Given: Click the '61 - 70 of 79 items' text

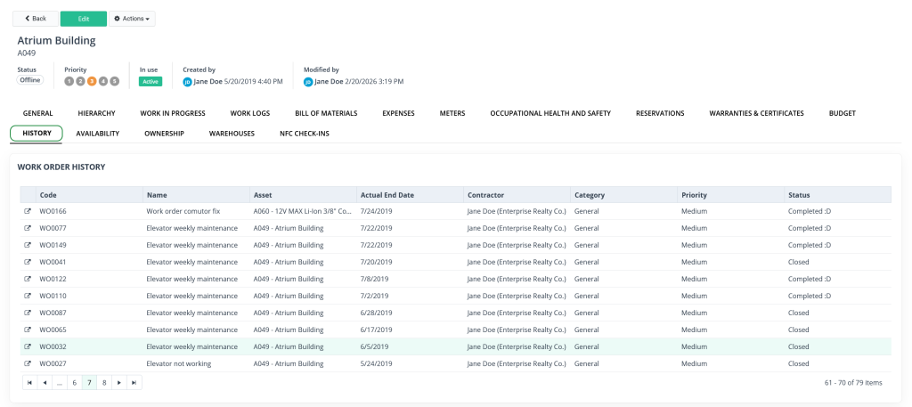Looking at the screenshot, I should pyautogui.click(x=853, y=383).
